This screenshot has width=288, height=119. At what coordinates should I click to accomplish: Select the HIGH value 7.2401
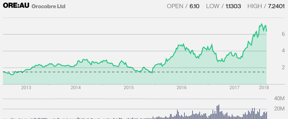(x=276, y=6)
